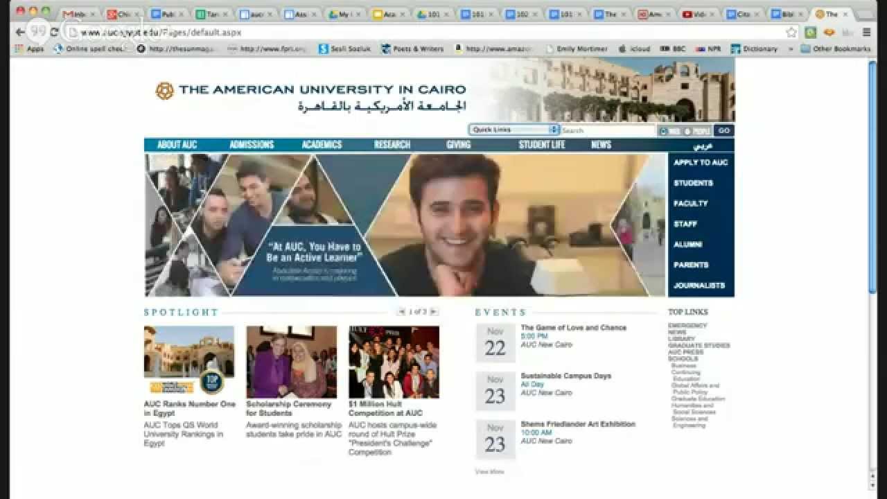This screenshot has height=499, width=887.
Task: Open the Staff sidebar link
Action: (685, 224)
